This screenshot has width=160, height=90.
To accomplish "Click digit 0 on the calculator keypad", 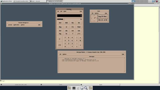I will click(x=65, y=46).
